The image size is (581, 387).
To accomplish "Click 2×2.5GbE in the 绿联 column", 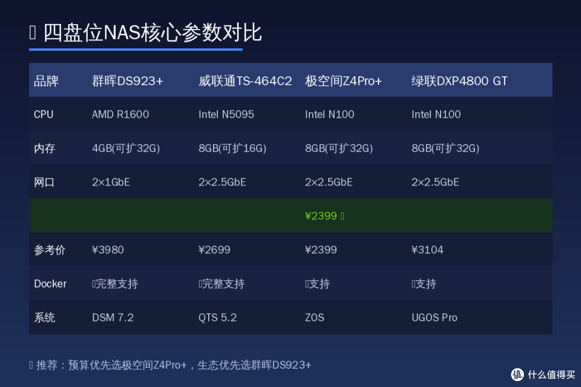I will pyautogui.click(x=435, y=182).
